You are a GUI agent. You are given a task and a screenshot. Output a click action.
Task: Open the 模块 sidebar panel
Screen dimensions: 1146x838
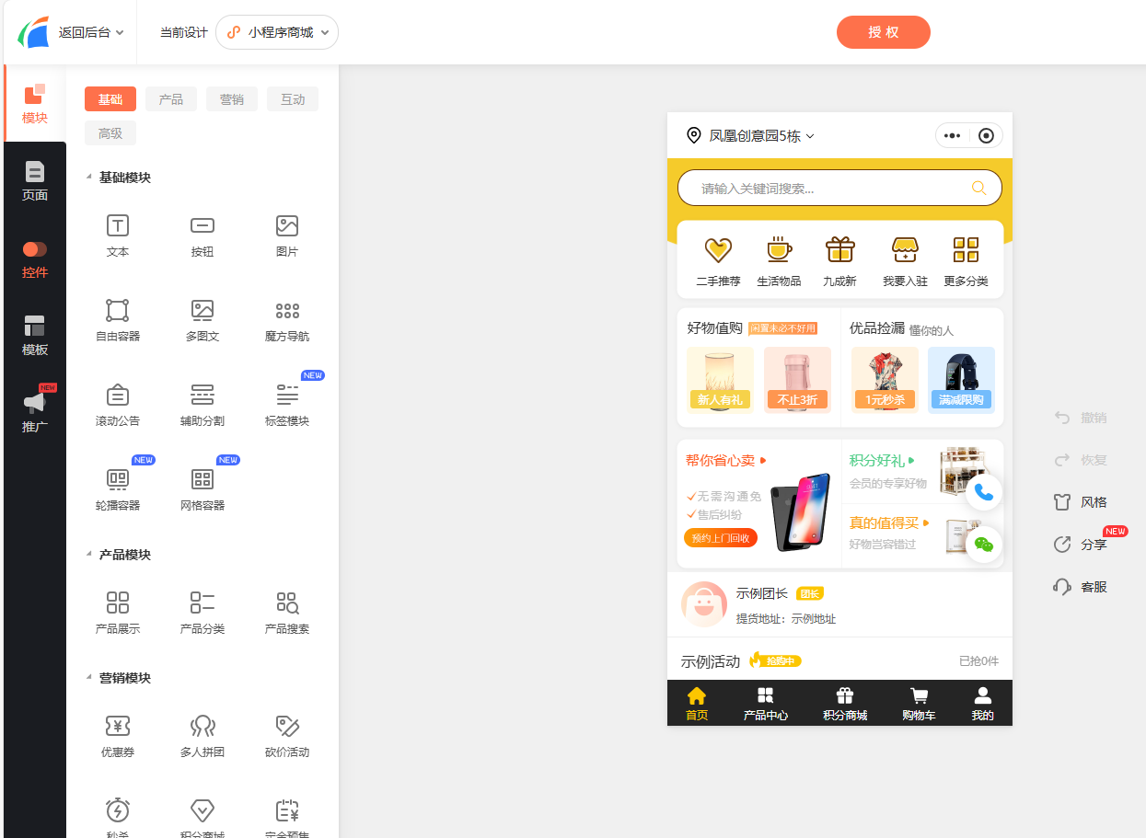pyautogui.click(x=35, y=103)
